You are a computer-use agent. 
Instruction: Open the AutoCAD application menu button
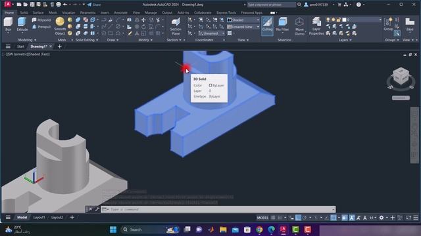[8, 5]
